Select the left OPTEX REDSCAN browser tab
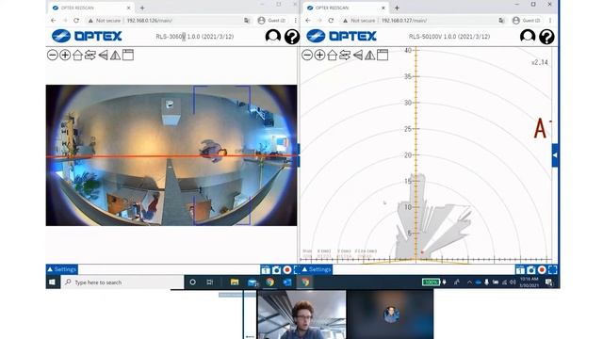The height and width of the screenshot is (339, 603). 91,8
